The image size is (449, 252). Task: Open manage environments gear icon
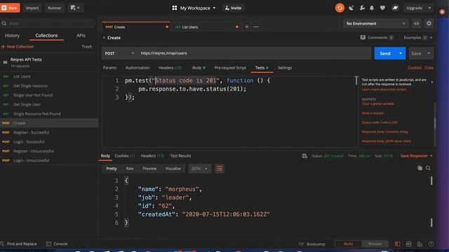pos(429,23)
